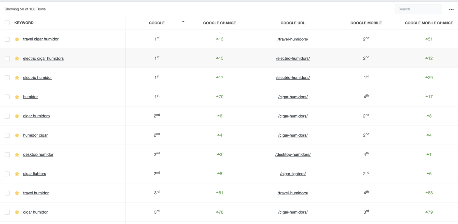This screenshot has width=458, height=224.
Task: Click the star icon beside travel cigar humidor
Action: [x=17, y=39]
